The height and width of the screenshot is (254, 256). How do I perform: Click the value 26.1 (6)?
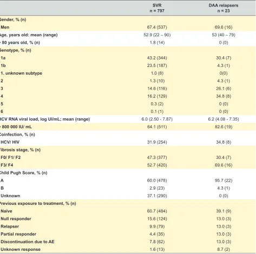tap(224, 89)
